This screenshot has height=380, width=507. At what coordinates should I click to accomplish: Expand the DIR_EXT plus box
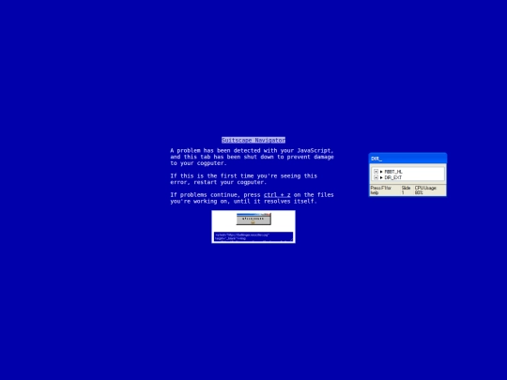tap(376, 177)
